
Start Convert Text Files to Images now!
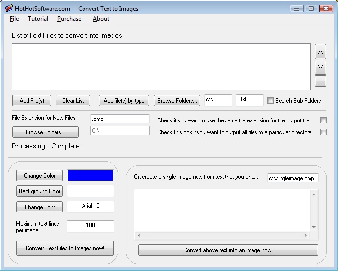tap(65, 248)
